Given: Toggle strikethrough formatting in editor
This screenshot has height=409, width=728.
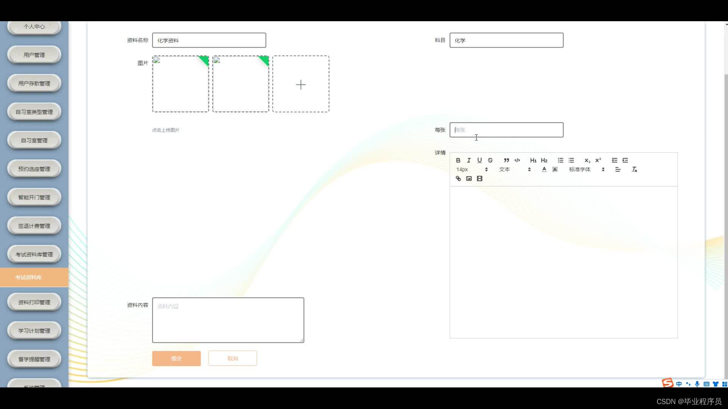Looking at the screenshot, I should pos(490,160).
